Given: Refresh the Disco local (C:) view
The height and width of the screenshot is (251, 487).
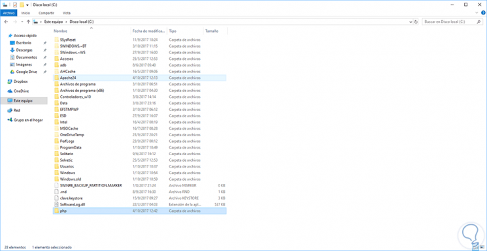Looking at the screenshot, I should tap(416, 22).
